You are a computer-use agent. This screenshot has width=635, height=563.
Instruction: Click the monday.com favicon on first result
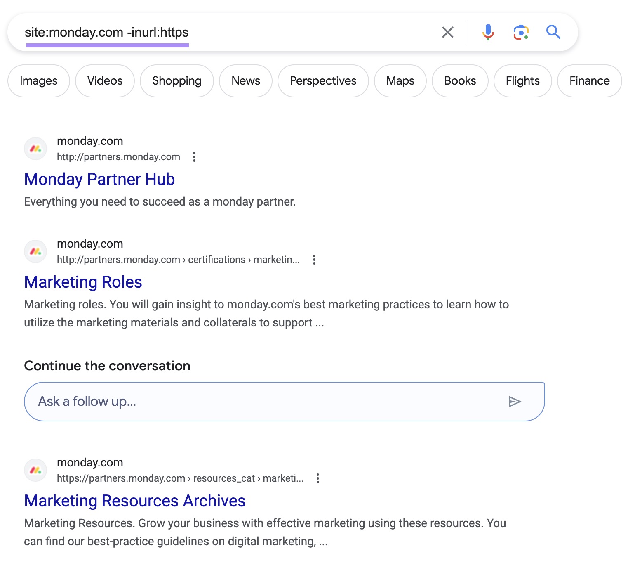(35, 149)
